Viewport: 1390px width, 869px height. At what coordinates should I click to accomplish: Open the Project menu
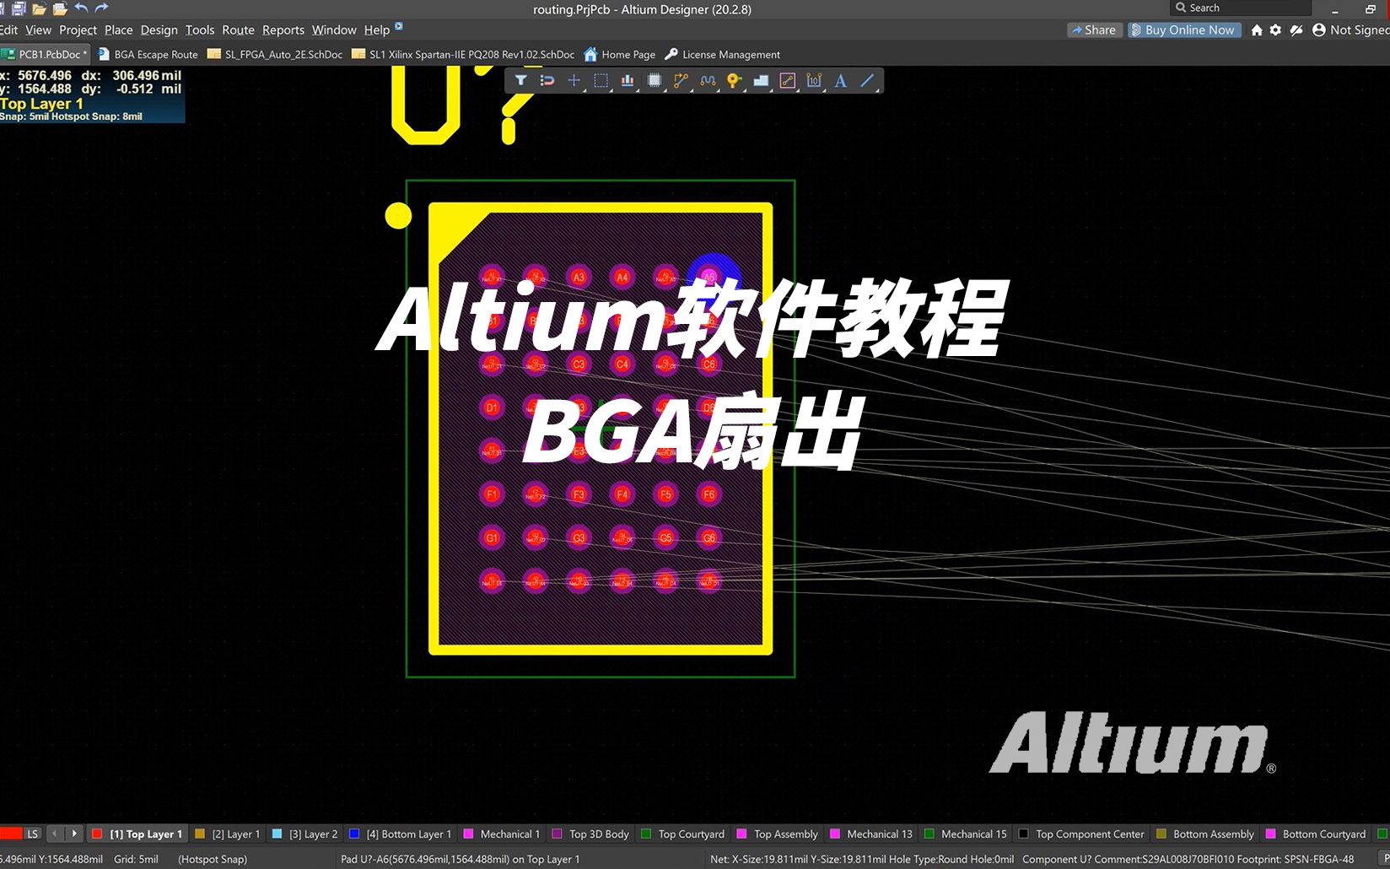pyautogui.click(x=78, y=30)
